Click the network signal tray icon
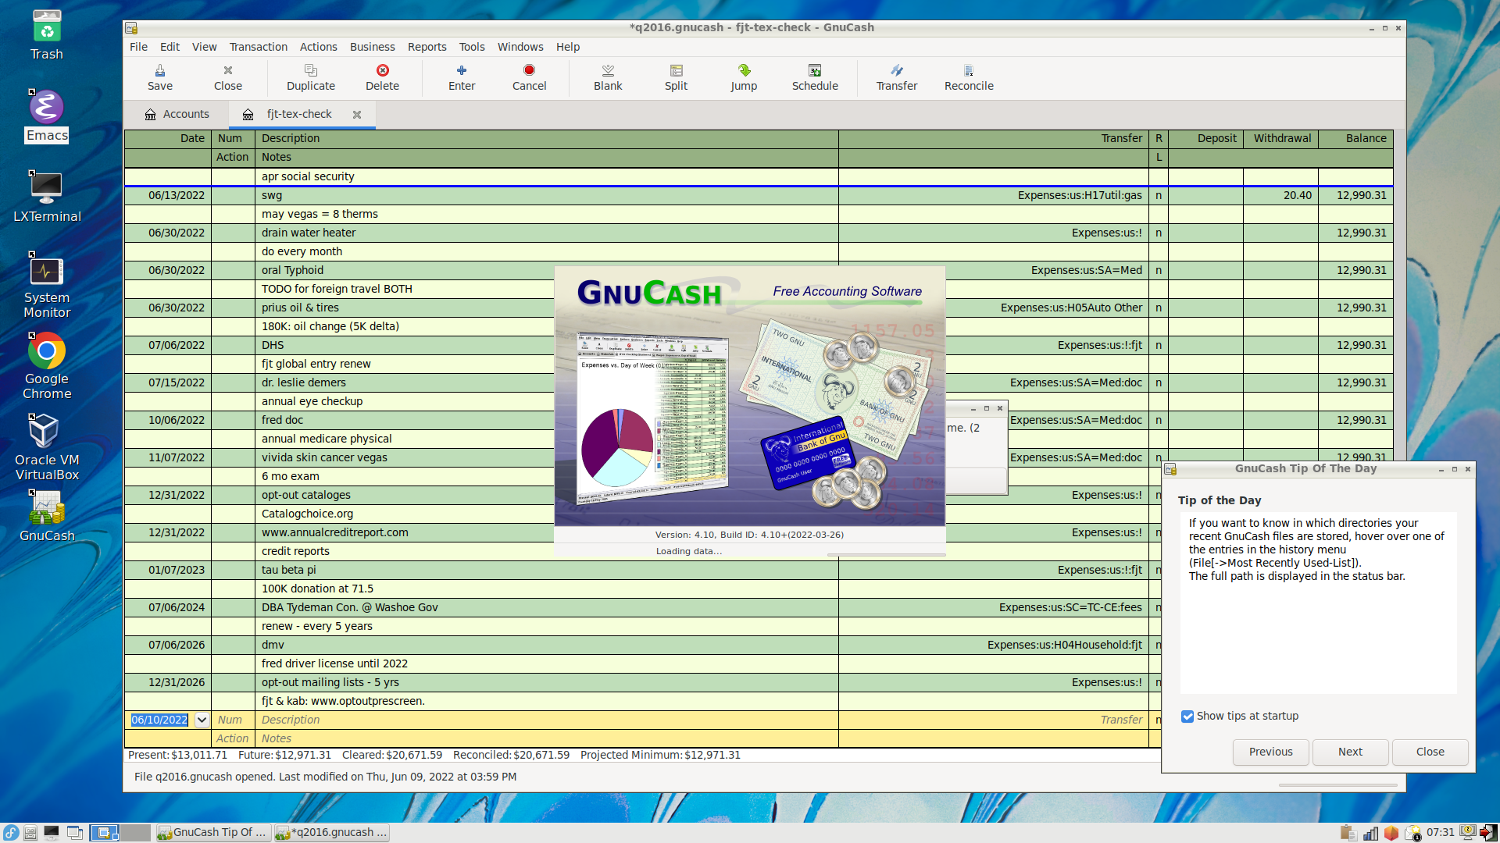Viewport: 1500px width, 843px height. 1370,833
